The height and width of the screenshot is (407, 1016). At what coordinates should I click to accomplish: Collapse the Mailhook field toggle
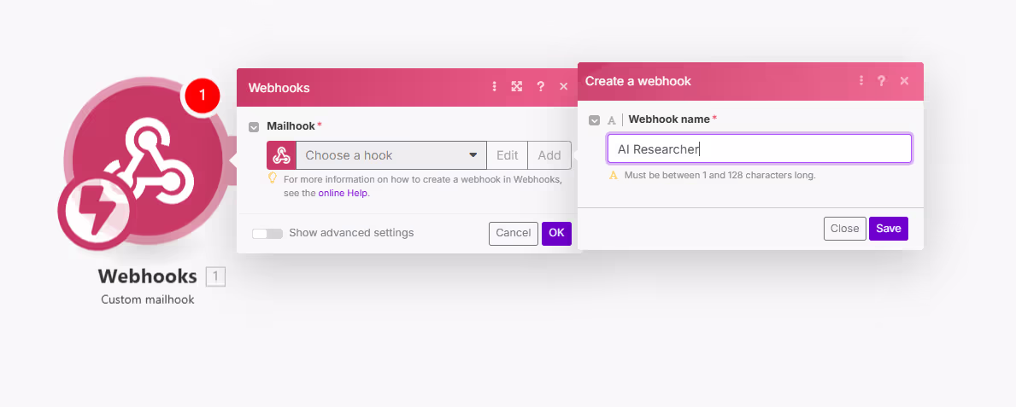click(254, 127)
